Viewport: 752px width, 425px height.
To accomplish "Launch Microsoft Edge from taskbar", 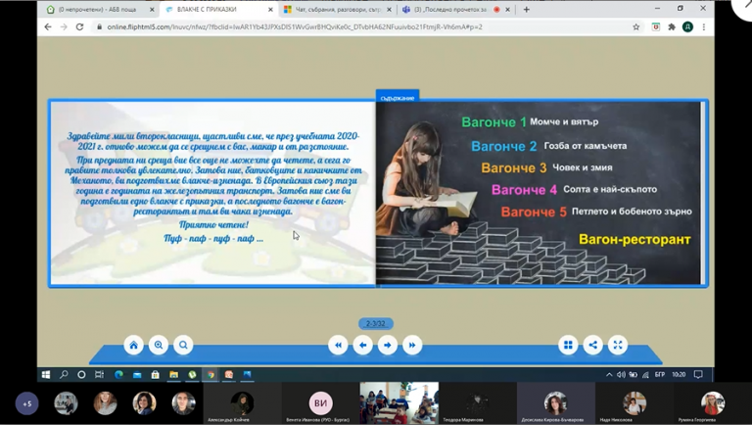I will tap(118, 375).
